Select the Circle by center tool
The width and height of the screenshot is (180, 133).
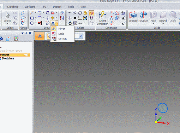coord(32,23)
